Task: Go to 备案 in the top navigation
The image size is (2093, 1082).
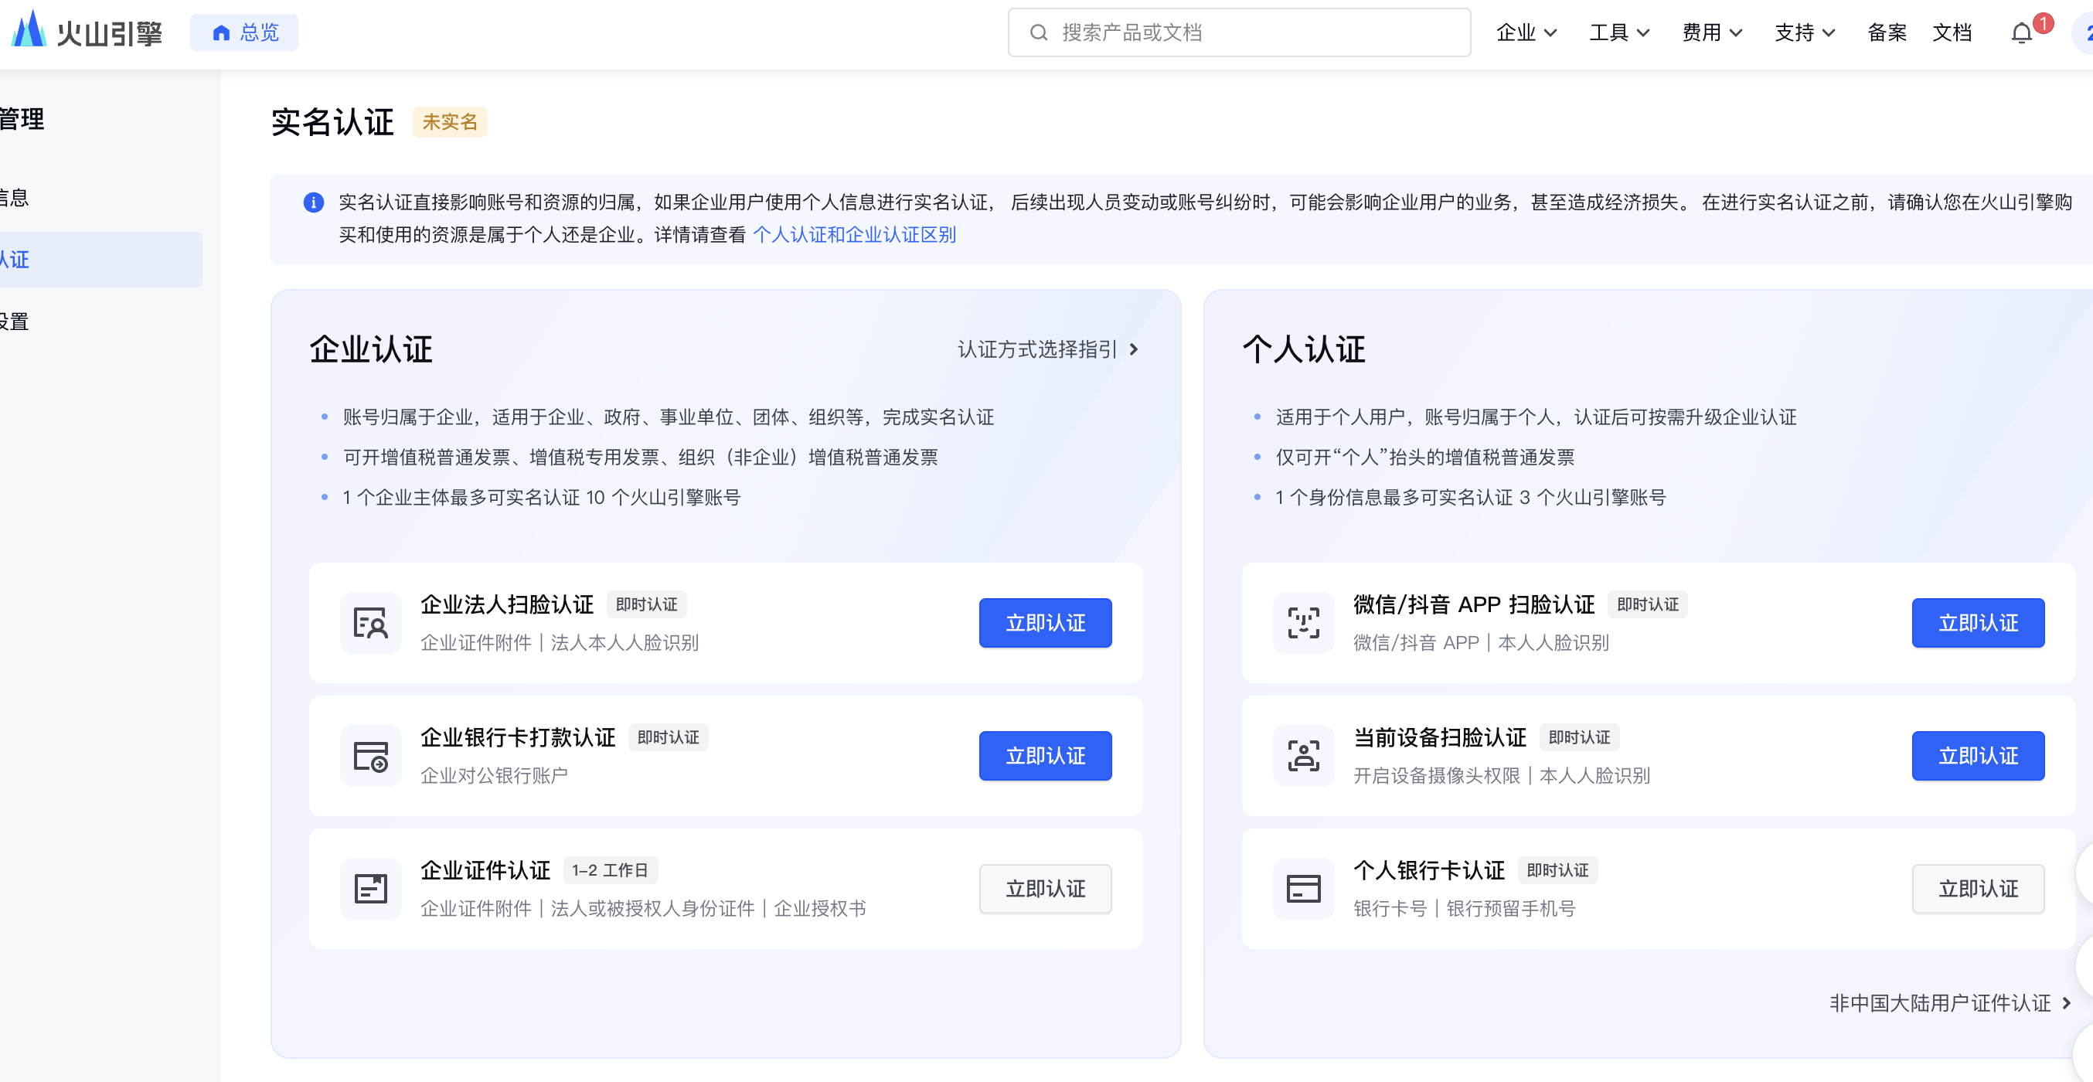Action: click(1887, 32)
